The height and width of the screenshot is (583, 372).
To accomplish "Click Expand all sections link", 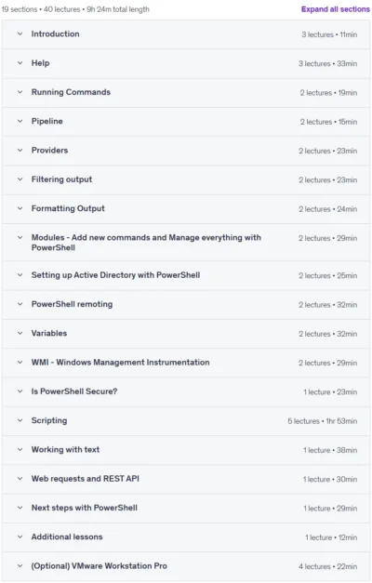I will point(335,9).
